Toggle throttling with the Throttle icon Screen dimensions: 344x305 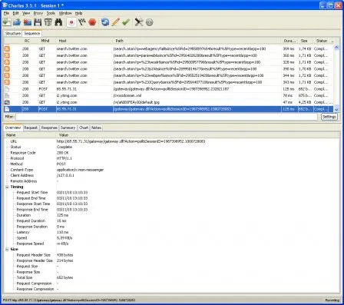pos(82,22)
